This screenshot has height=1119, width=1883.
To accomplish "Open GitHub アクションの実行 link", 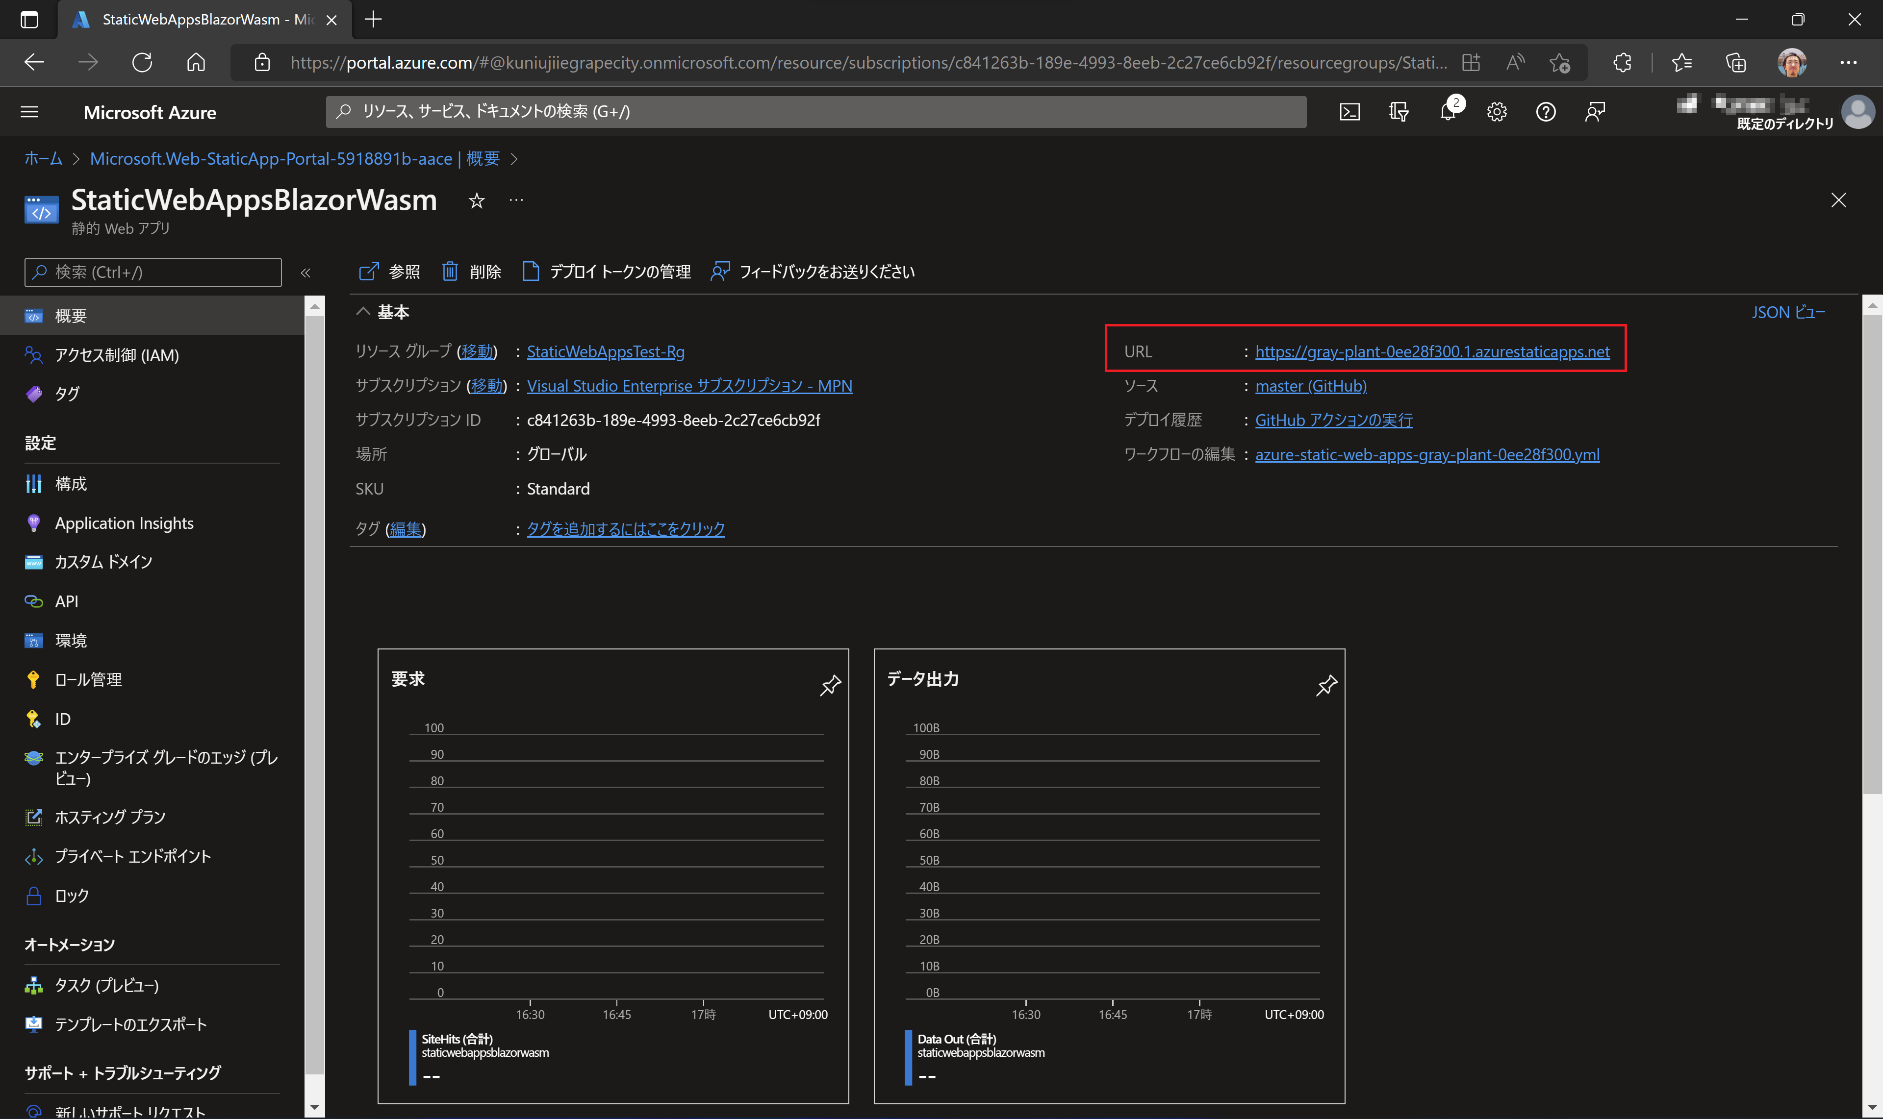I will point(1334,420).
